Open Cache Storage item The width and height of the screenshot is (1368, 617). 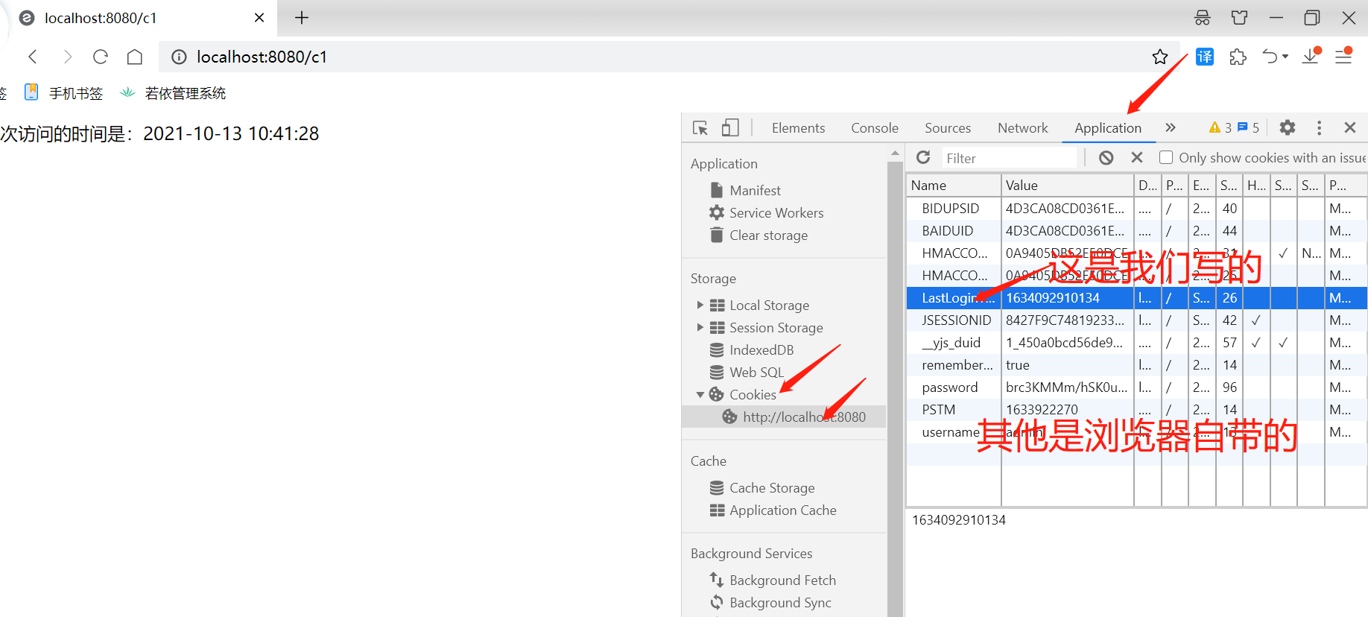pos(762,488)
